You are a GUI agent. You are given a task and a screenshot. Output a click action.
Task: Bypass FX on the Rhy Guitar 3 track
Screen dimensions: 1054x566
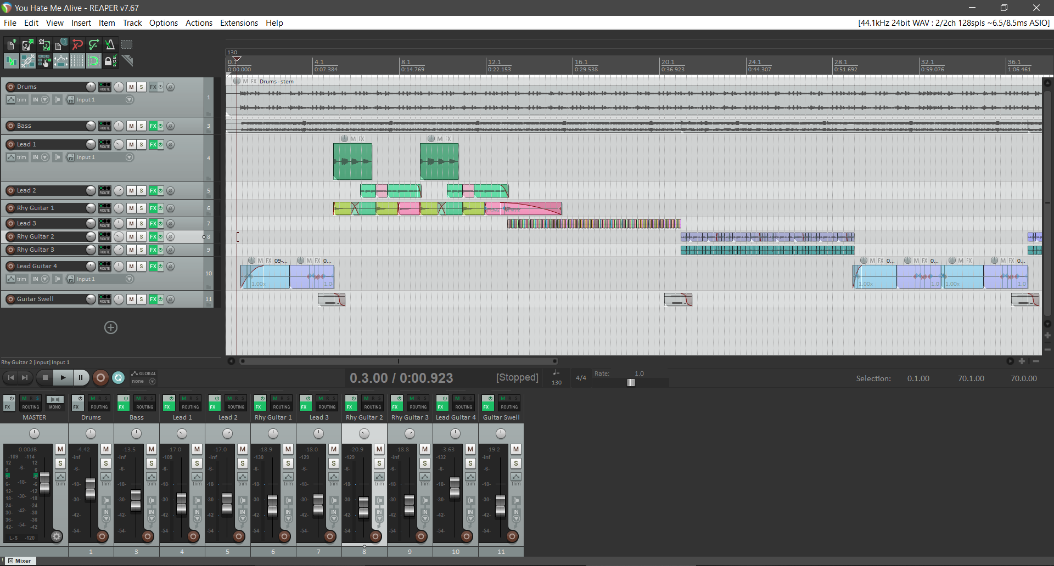point(160,250)
